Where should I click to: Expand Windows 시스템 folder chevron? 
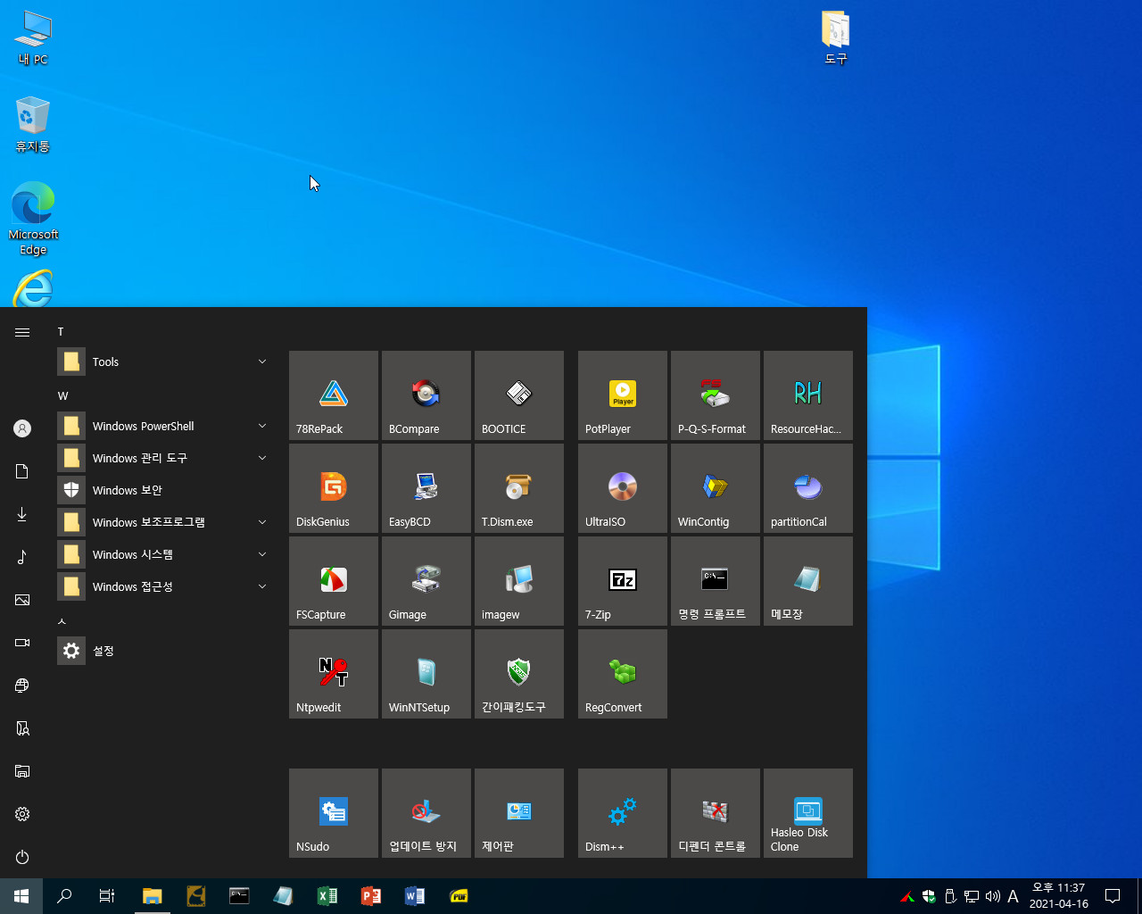pyautogui.click(x=262, y=554)
